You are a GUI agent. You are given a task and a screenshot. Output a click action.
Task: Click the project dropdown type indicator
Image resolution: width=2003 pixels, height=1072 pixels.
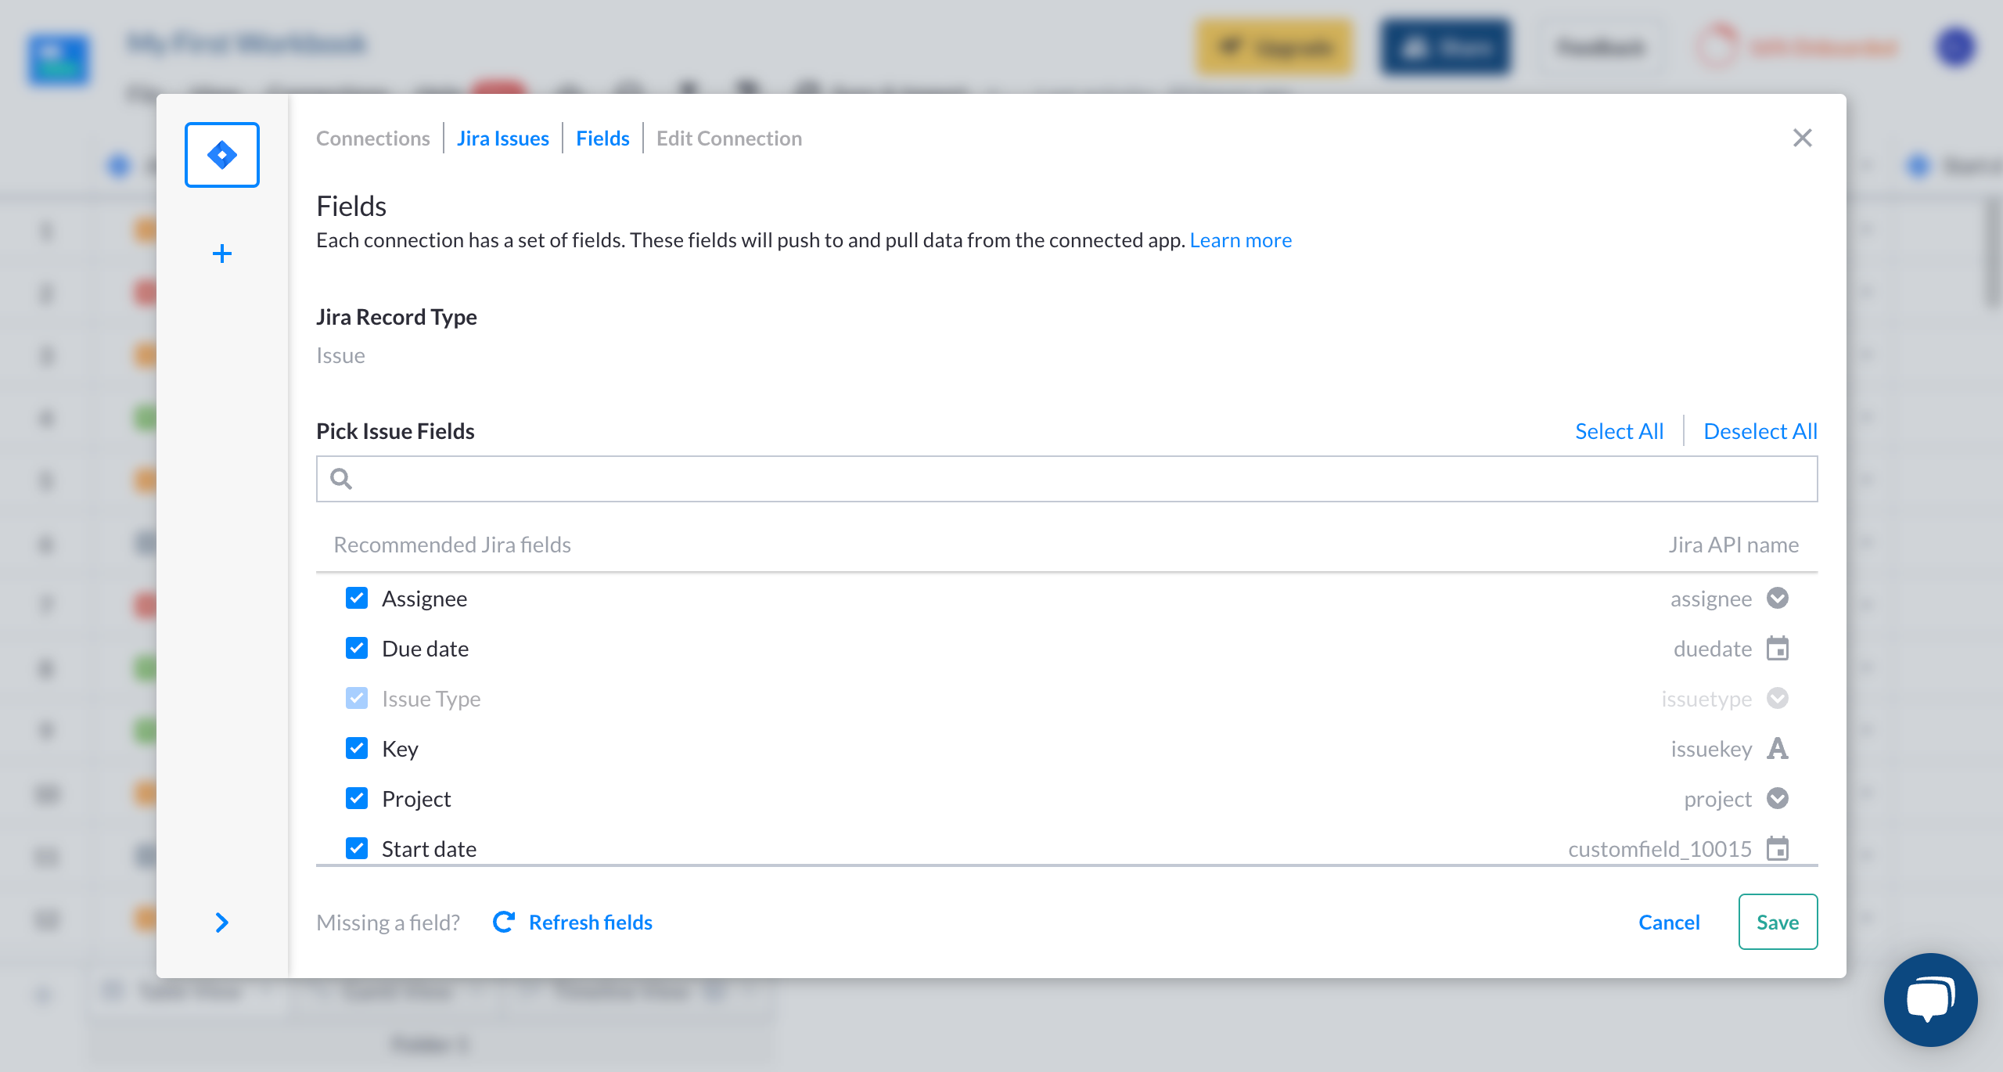coord(1778,799)
